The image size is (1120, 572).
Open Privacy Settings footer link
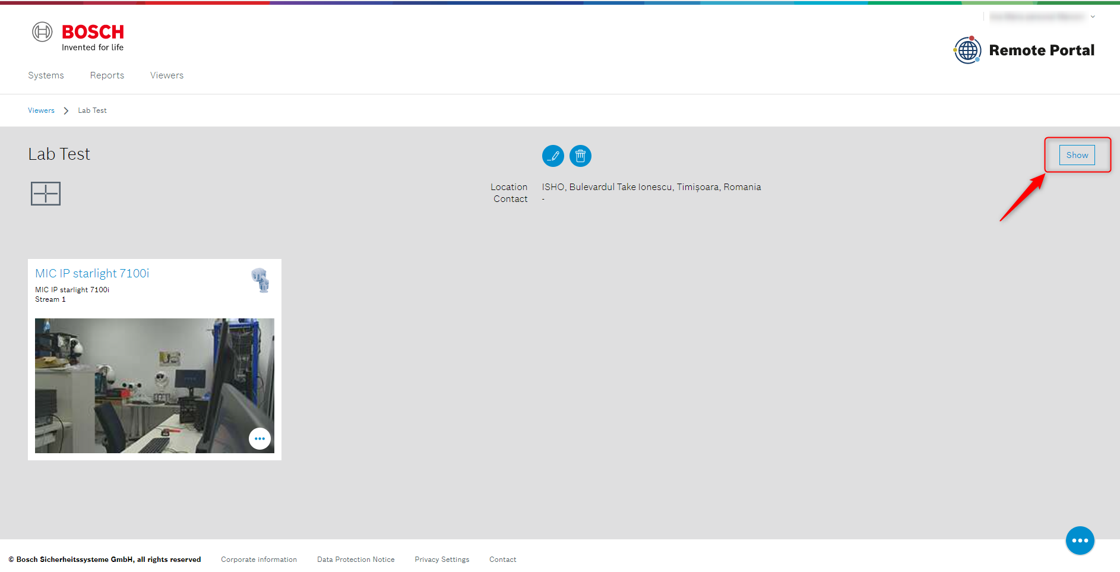pyautogui.click(x=442, y=560)
